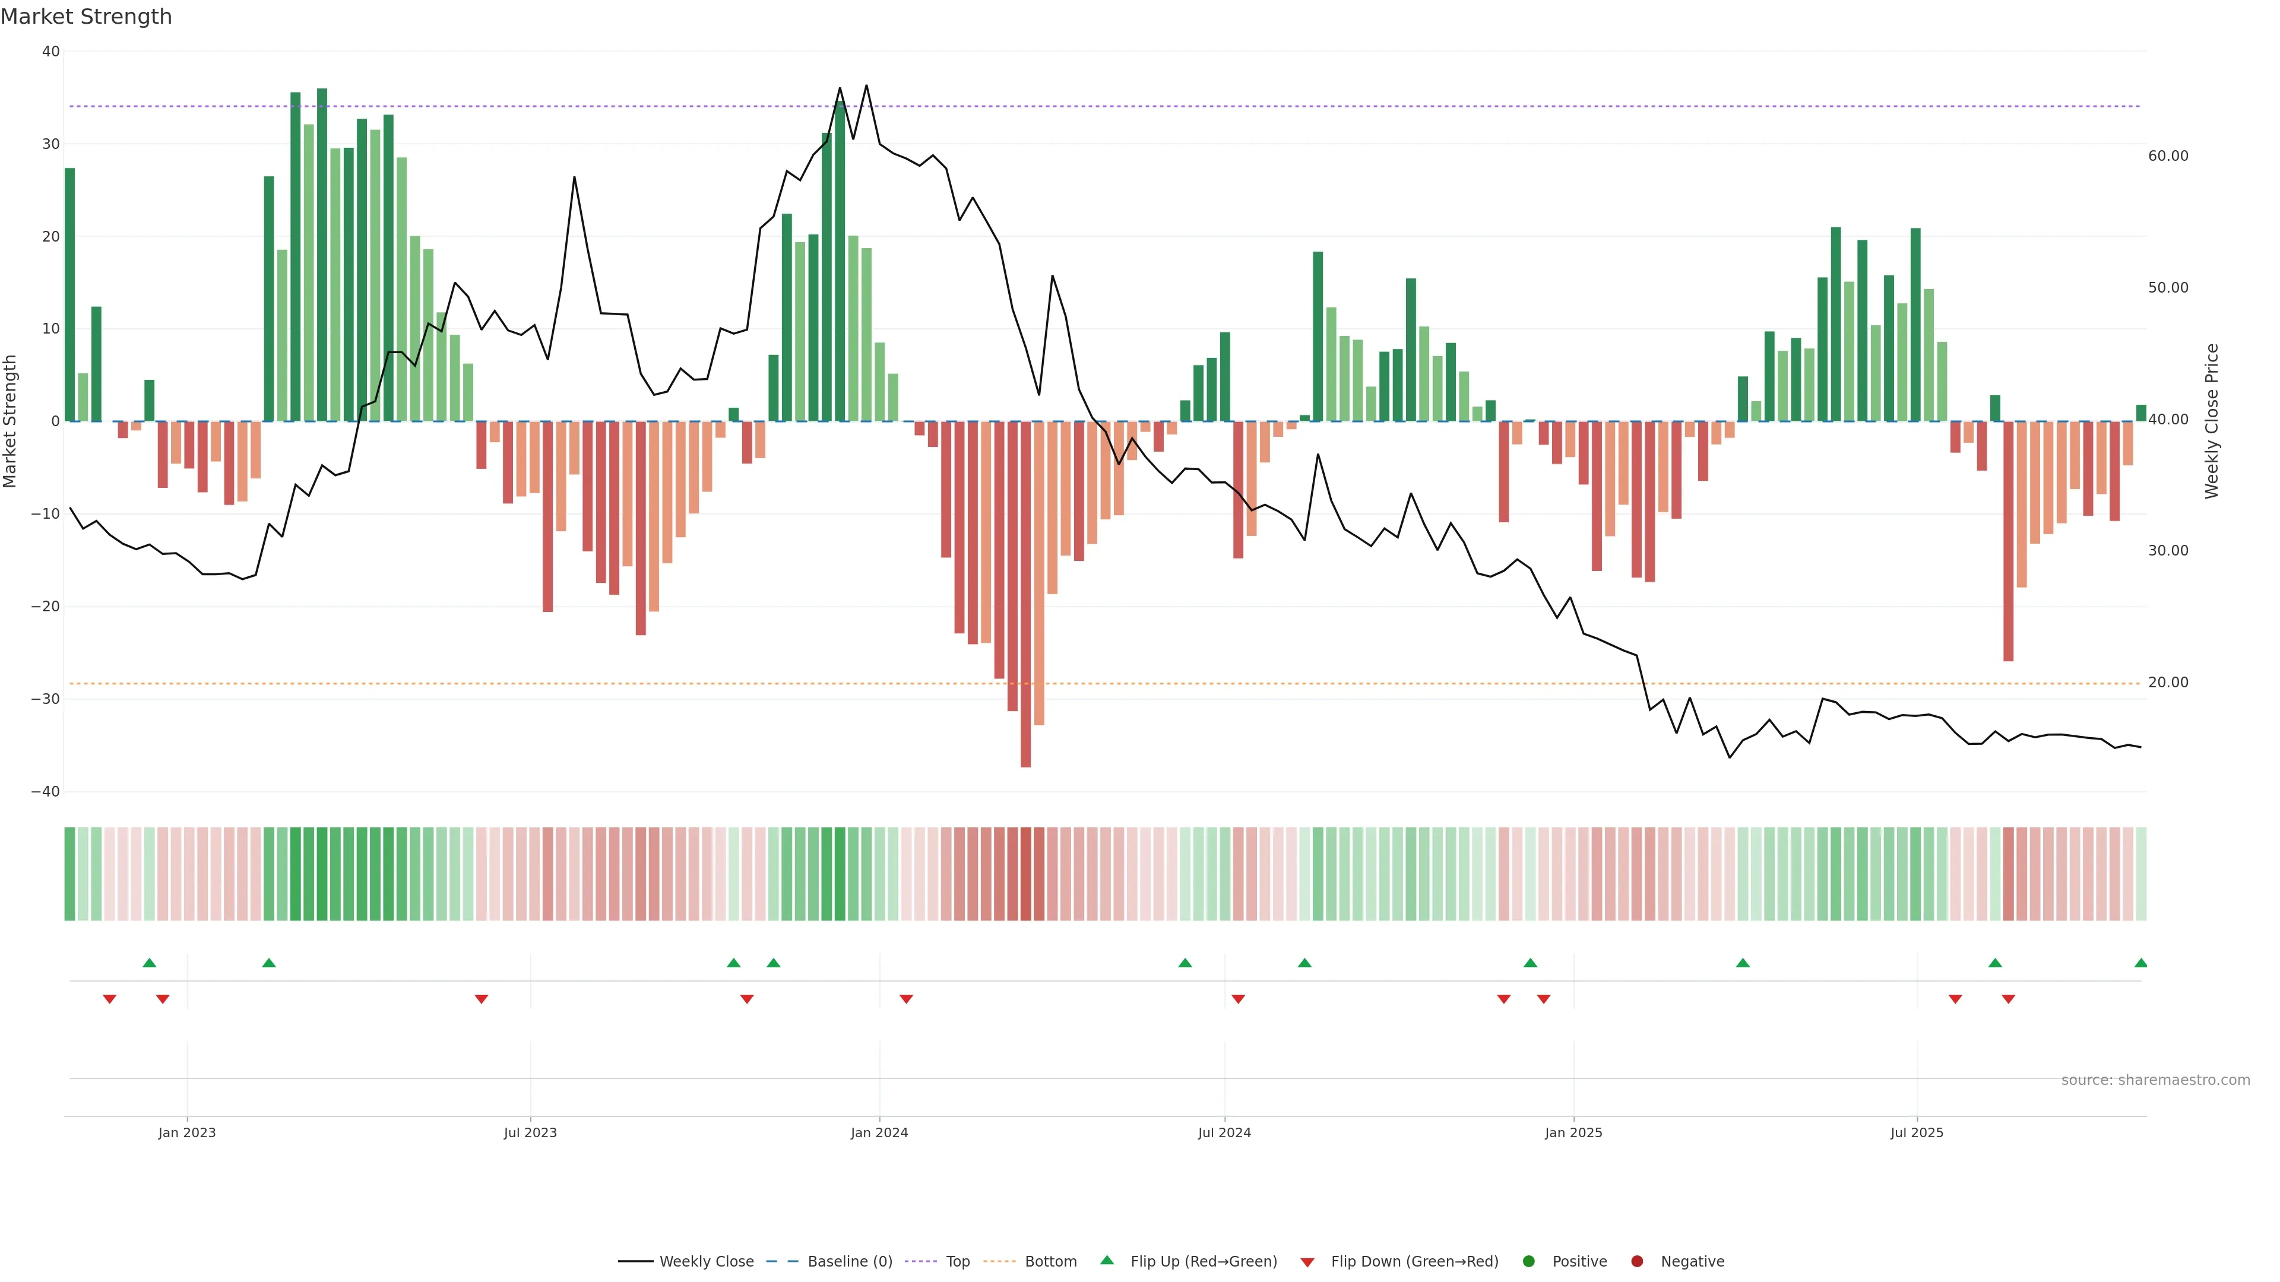Click the Weekly Close Price axis title
Screen dimensions: 2280x1282
tap(2212, 421)
